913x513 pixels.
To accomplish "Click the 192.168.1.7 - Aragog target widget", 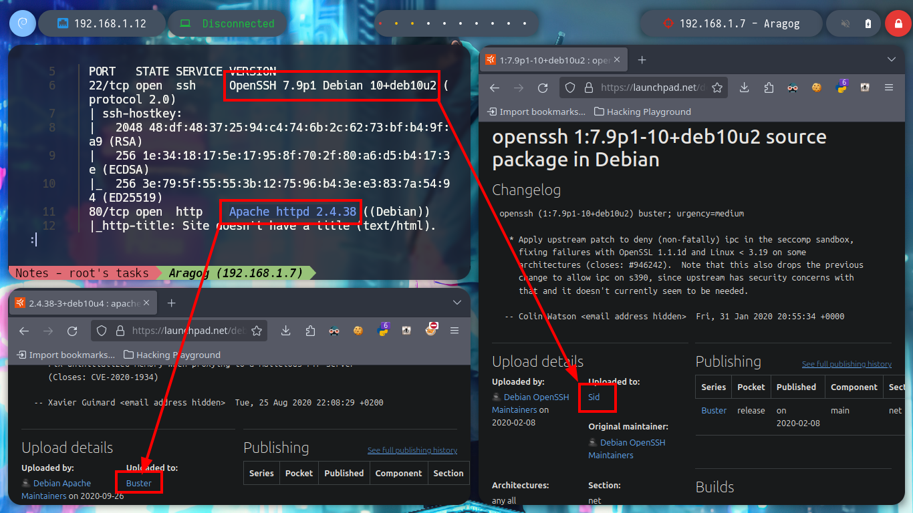I will point(731,24).
